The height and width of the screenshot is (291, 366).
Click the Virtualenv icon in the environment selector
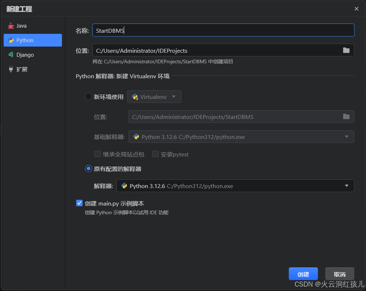135,97
